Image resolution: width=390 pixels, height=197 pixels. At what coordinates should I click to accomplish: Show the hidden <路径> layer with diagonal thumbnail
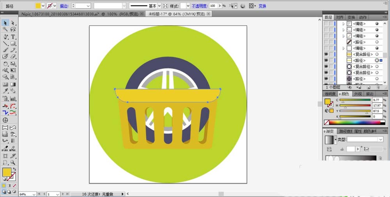[x=326, y=42]
